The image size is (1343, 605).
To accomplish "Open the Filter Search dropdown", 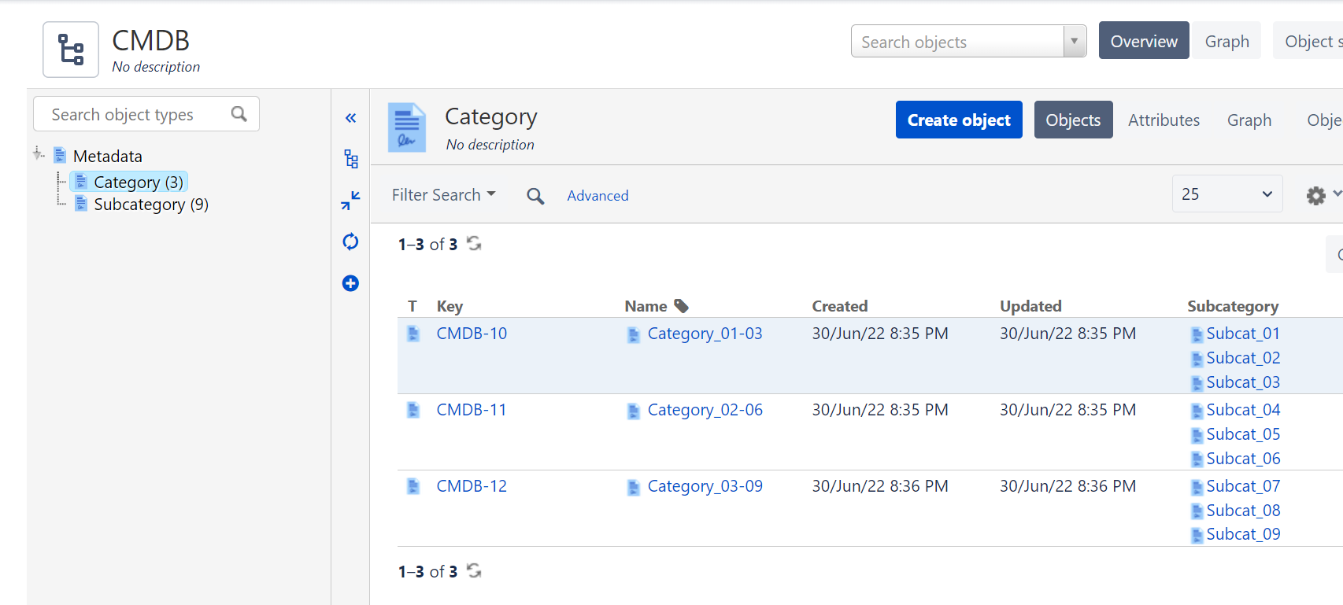I will click(x=444, y=195).
